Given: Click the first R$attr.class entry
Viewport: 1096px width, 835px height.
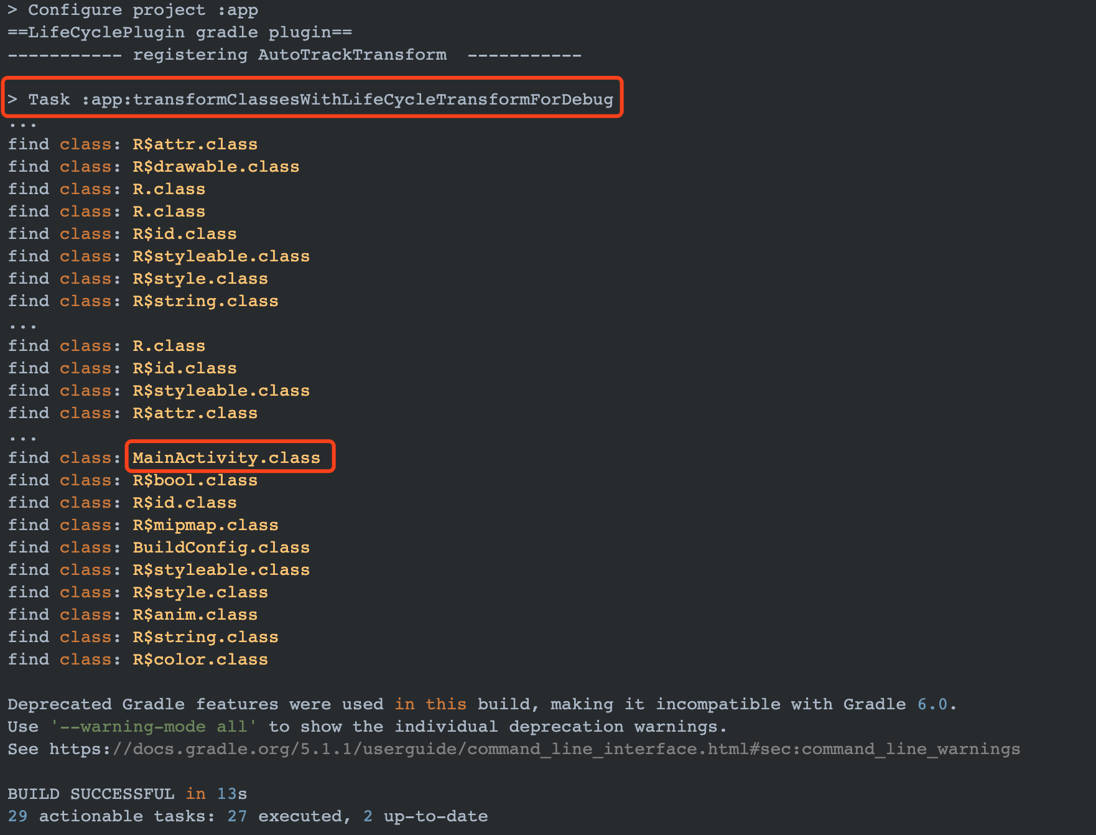Looking at the screenshot, I should coord(195,144).
